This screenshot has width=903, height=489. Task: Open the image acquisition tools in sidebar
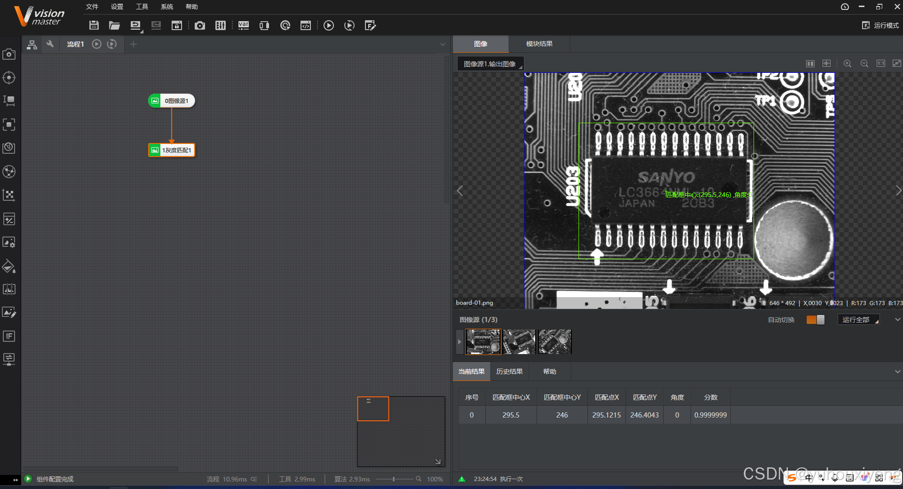click(9, 54)
